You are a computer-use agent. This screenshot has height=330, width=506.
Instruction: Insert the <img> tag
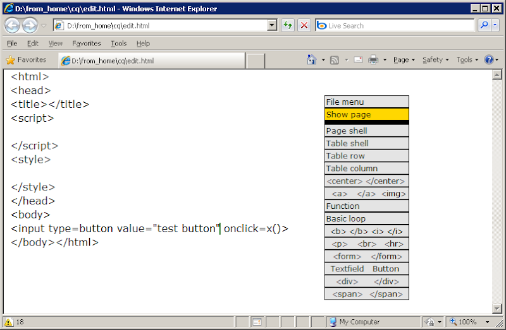tap(393, 194)
